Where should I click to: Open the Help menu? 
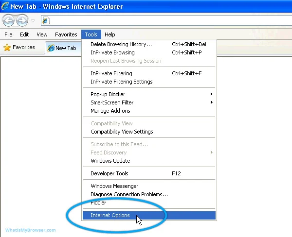(x=109, y=34)
